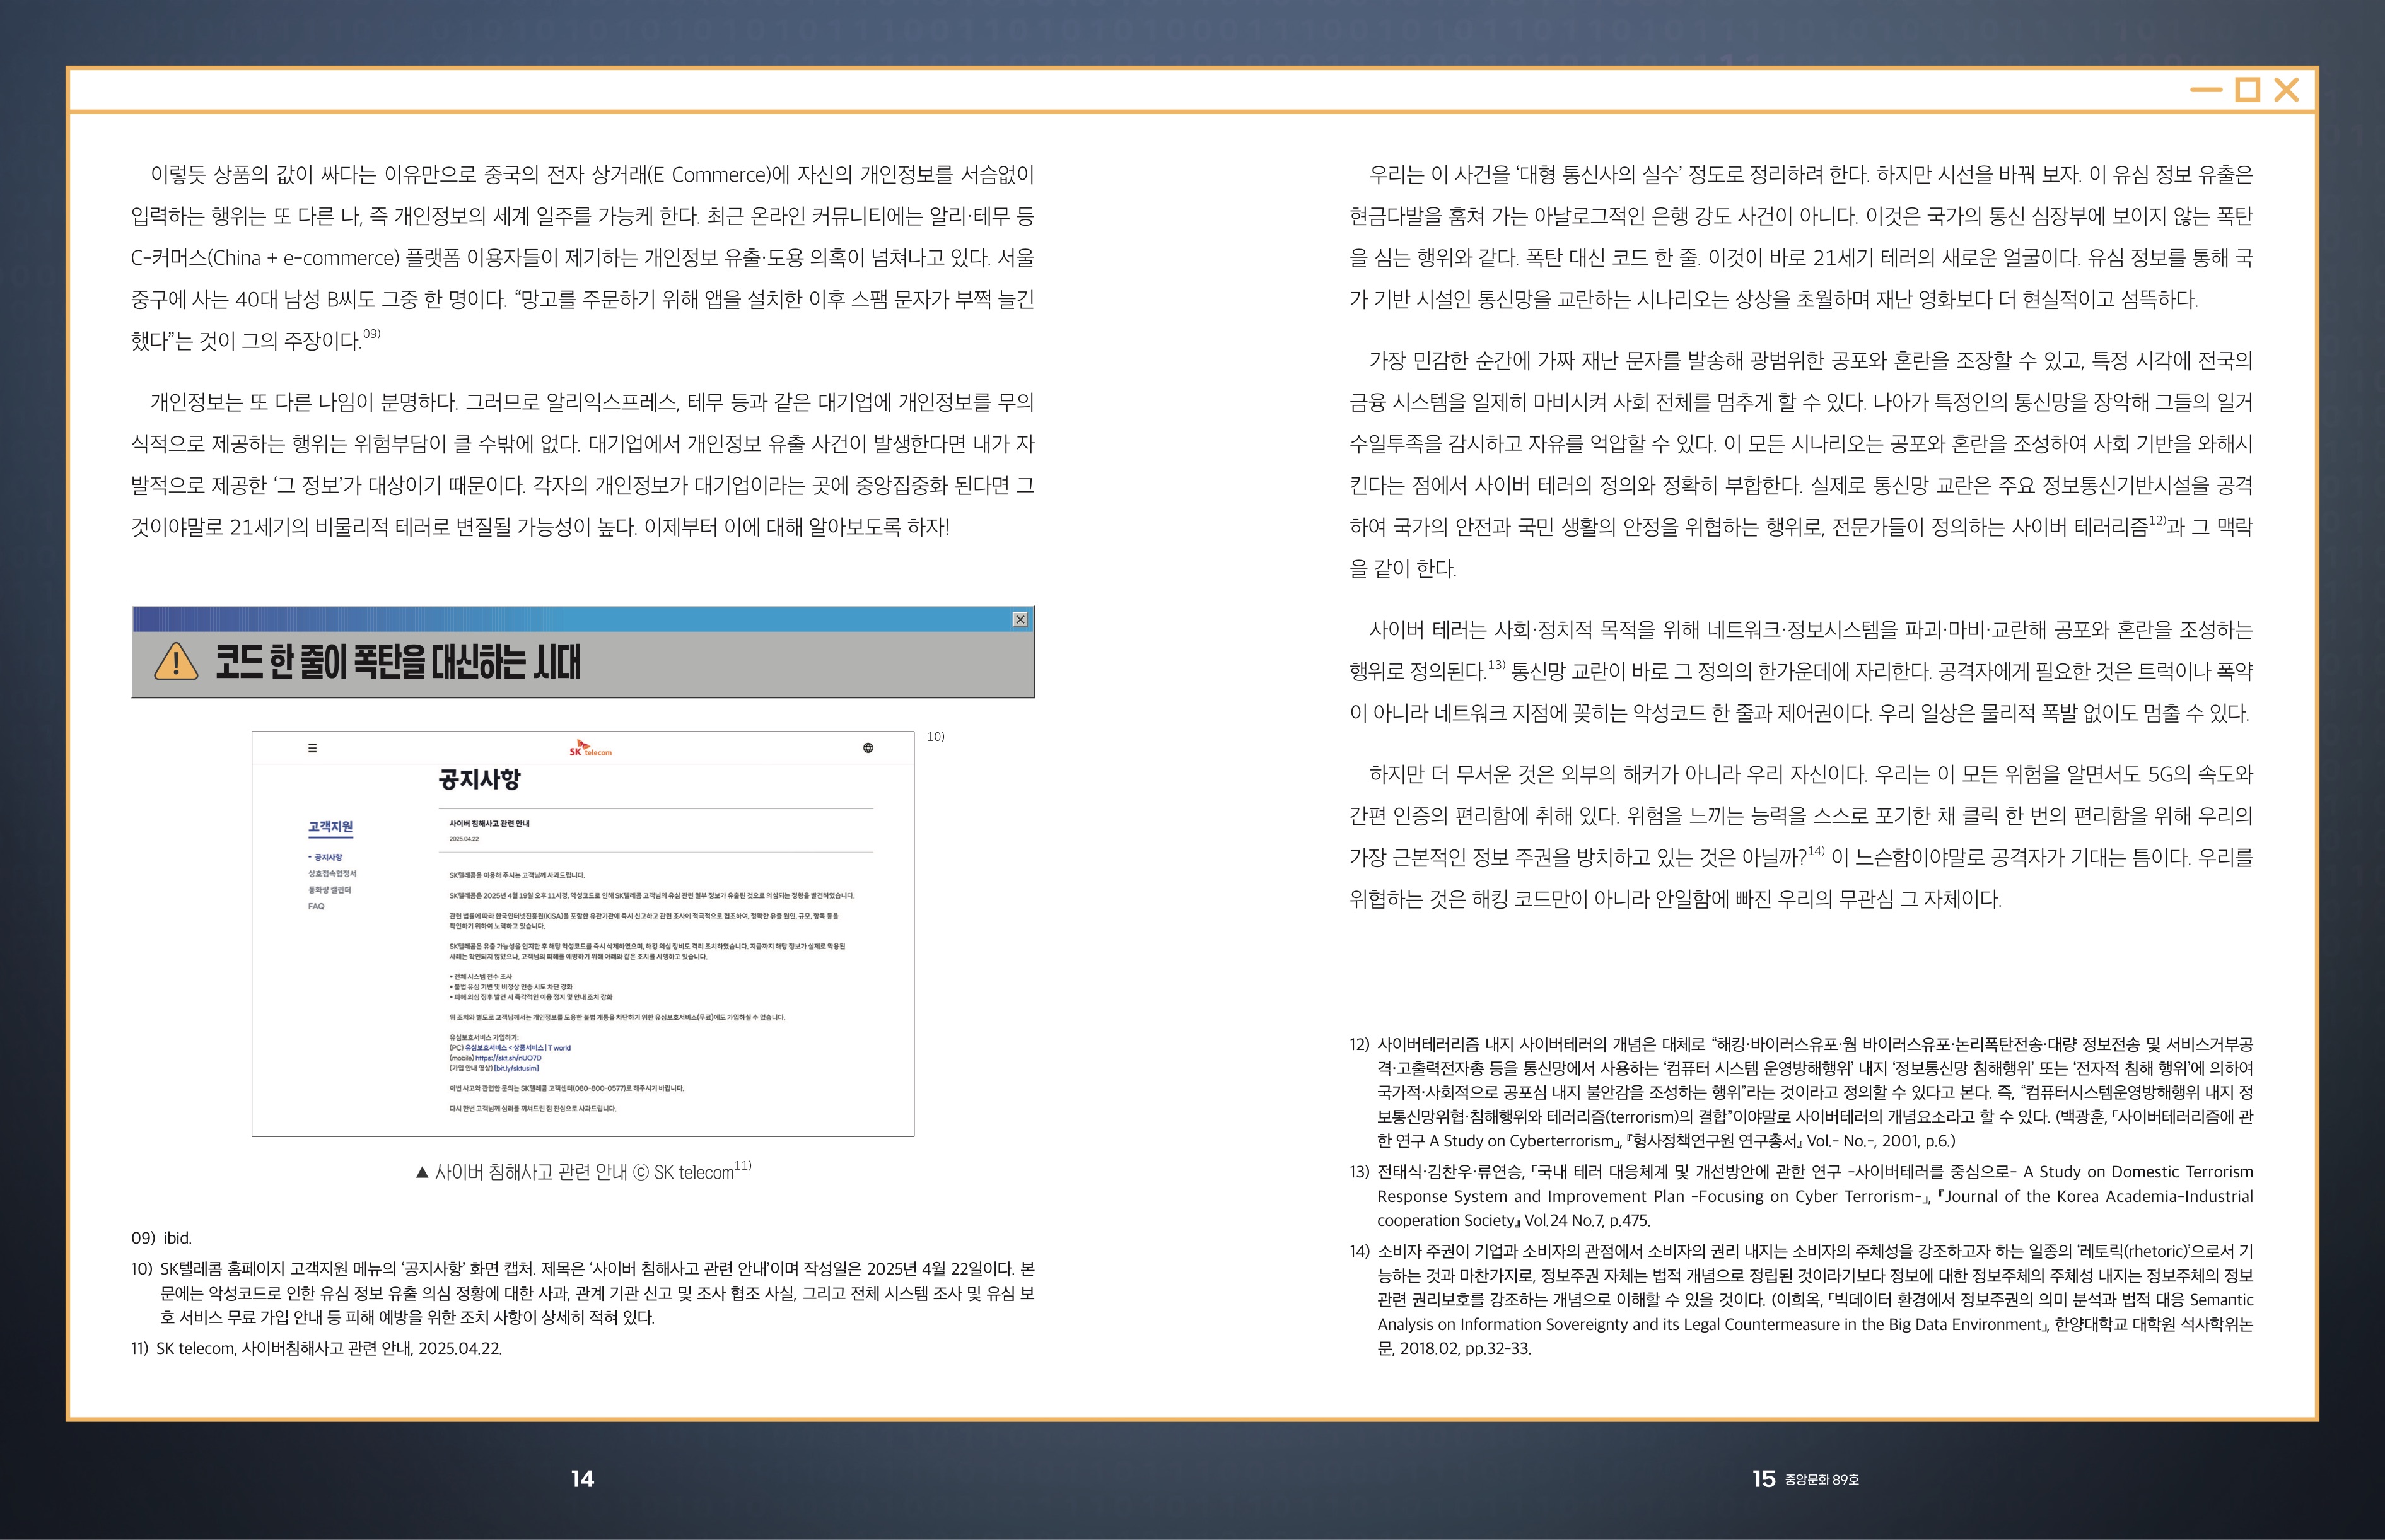Click the orange X window icon

(2286, 90)
